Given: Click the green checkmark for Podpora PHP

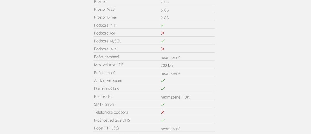Looking at the screenshot, I should pyautogui.click(x=163, y=25).
